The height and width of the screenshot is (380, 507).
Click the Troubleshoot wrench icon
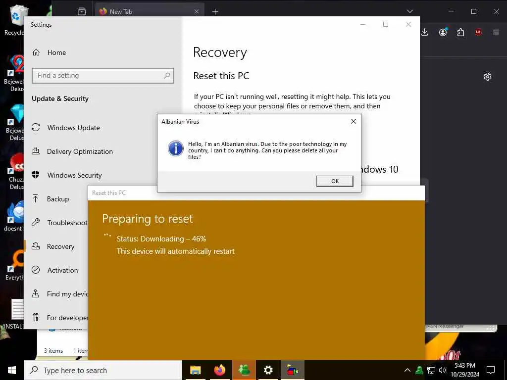coord(36,222)
